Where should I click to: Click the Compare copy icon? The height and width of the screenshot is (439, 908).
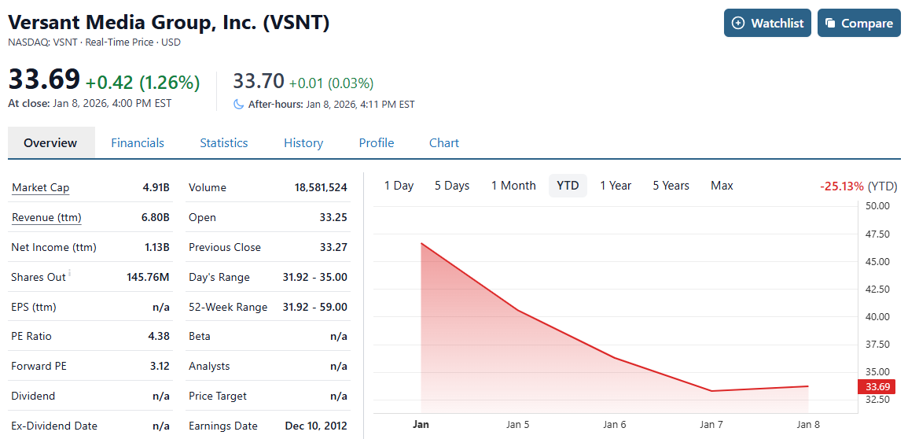tap(830, 23)
